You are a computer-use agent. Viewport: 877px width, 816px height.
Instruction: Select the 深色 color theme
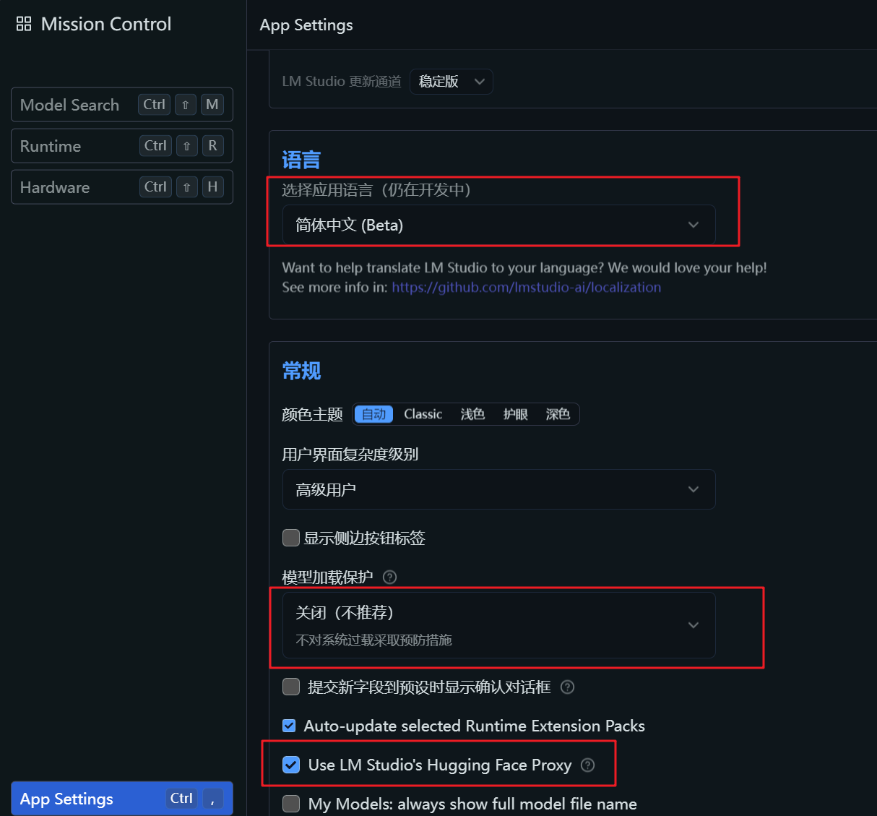[558, 414]
